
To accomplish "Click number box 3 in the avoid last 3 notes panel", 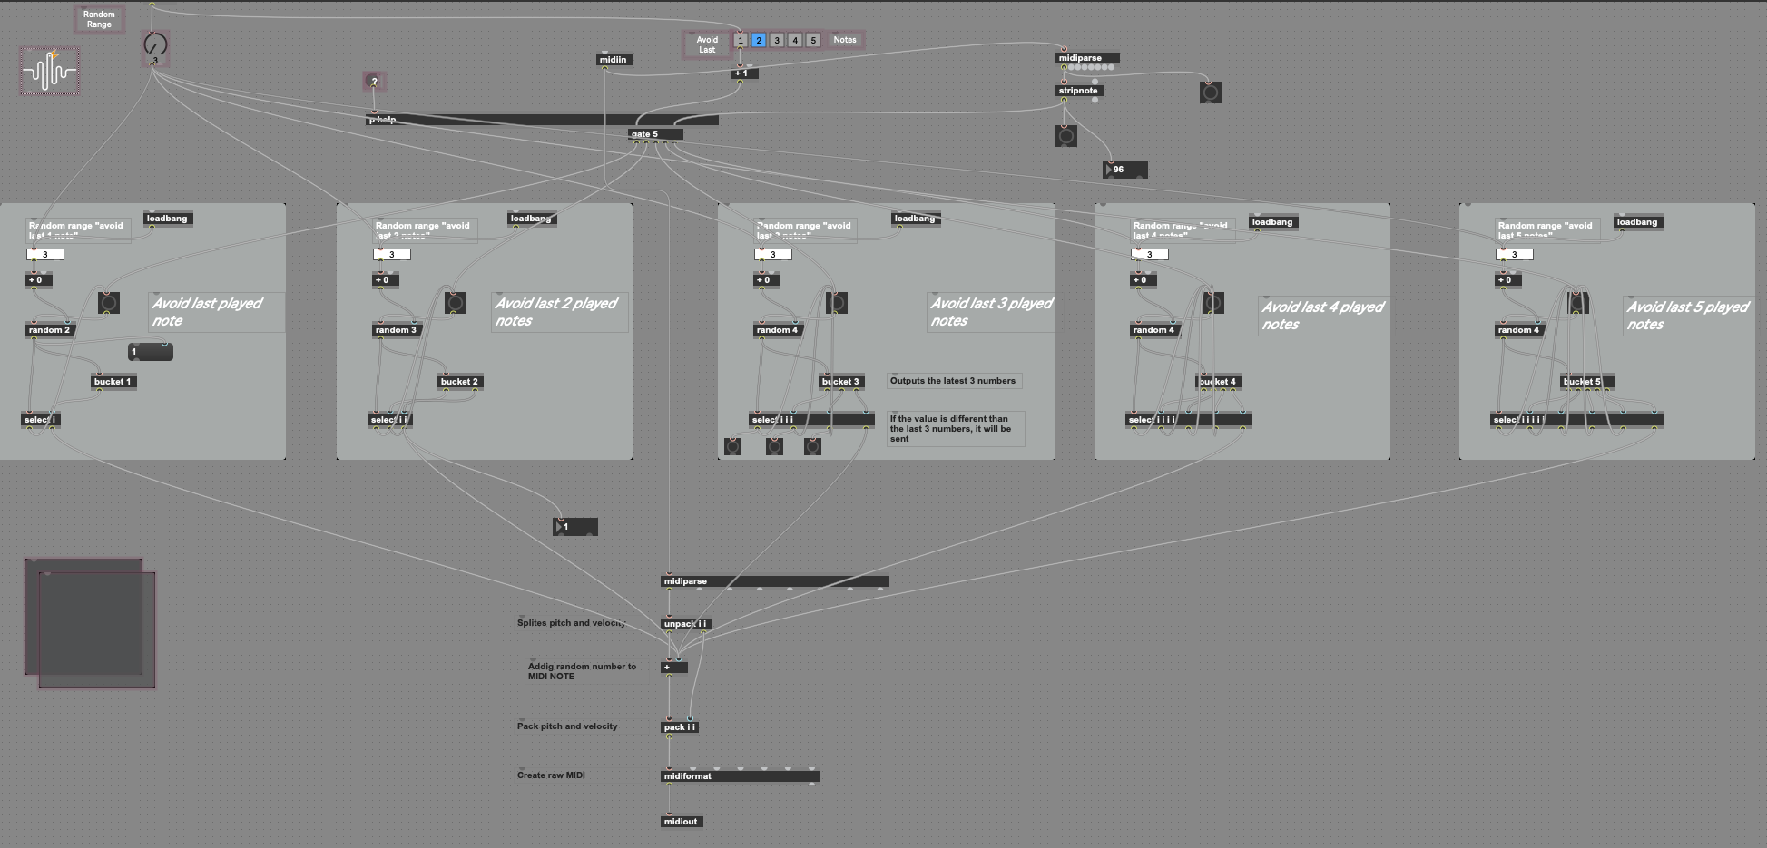I will [x=773, y=255].
